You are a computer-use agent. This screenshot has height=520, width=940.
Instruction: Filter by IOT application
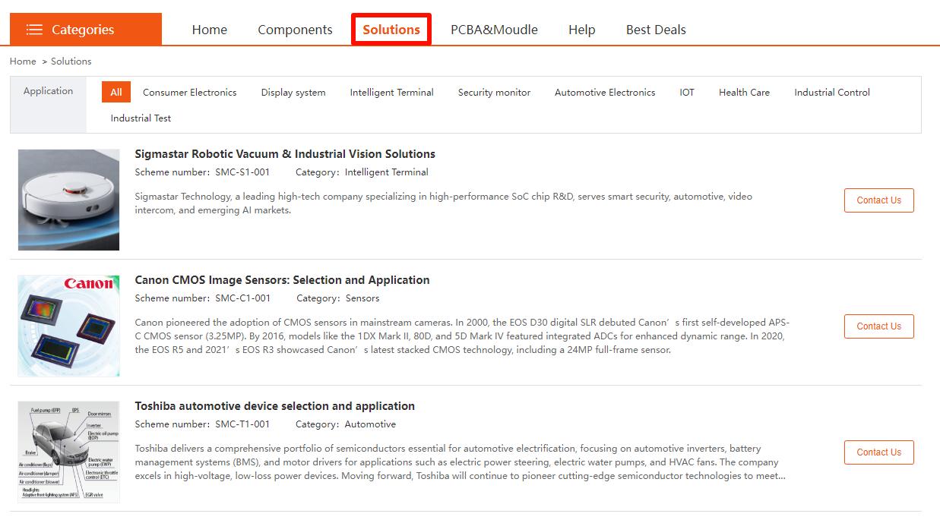point(687,93)
